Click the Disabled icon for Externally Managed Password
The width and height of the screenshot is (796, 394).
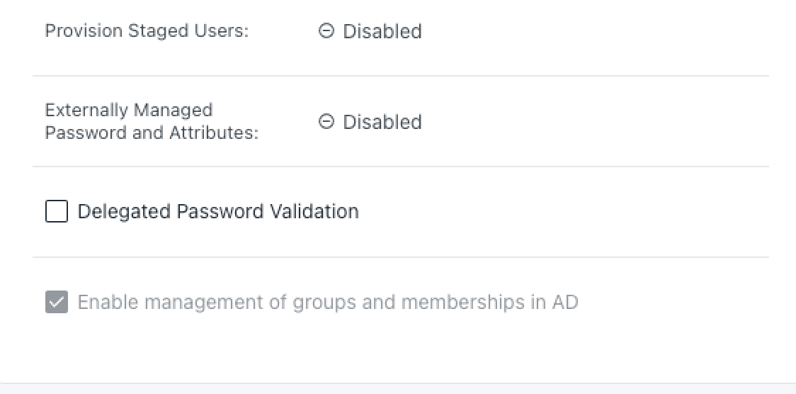tap(326, 122)
